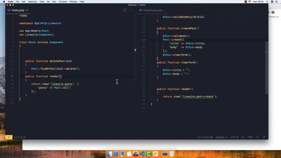
Task: Open Visual Studio Code from the dock
Action: (142, 154)
